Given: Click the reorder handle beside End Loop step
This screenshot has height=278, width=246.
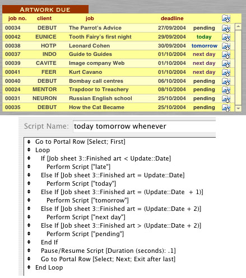Looking at the screenshot, I should pyautogui.click(x=29, y=267).
